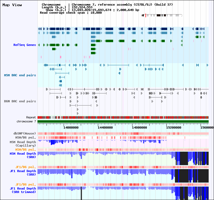Viewport: 214px width, 200px height.
Task: Click the red position box on chromosome ideogram
Action: coord(146,15)
